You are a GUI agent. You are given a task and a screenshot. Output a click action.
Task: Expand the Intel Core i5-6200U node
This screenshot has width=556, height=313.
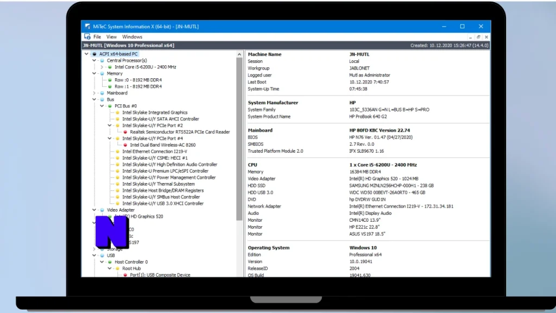click(x=102, y=67)
